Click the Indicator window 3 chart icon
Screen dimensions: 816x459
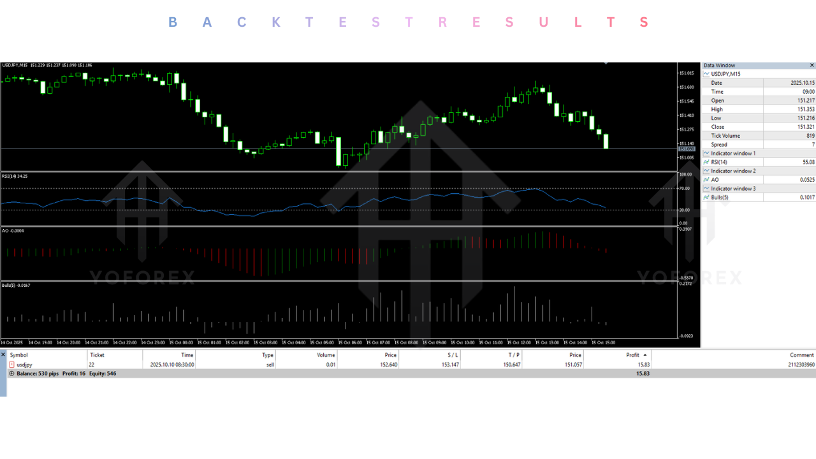pos(706,189)
